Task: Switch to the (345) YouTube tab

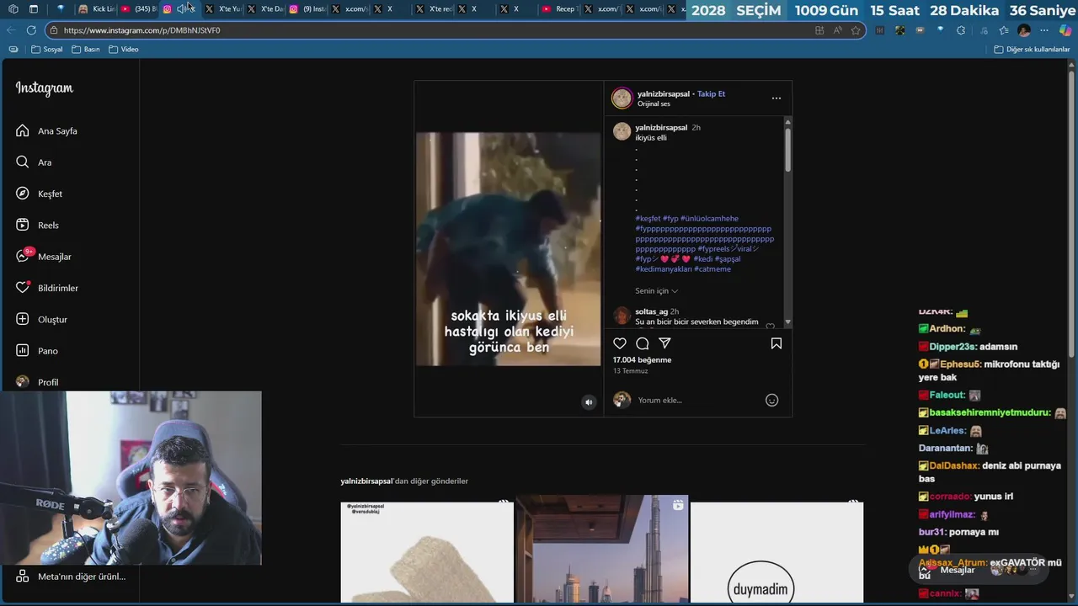Action: click(138, 9)
